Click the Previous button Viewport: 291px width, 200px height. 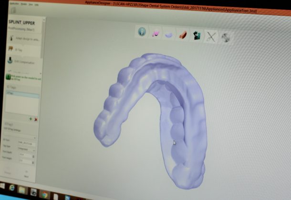8,170
